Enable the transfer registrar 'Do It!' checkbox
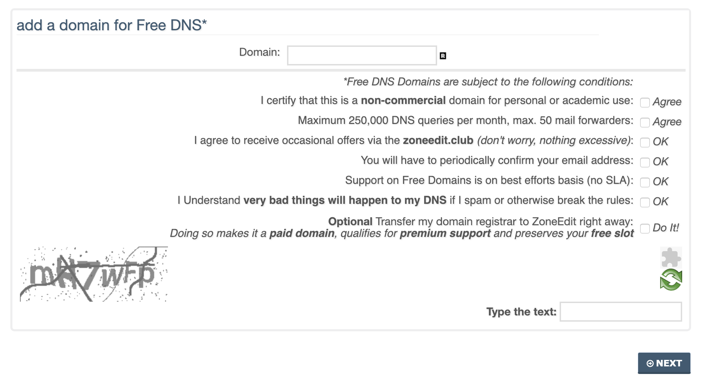 tap(645, 229)
